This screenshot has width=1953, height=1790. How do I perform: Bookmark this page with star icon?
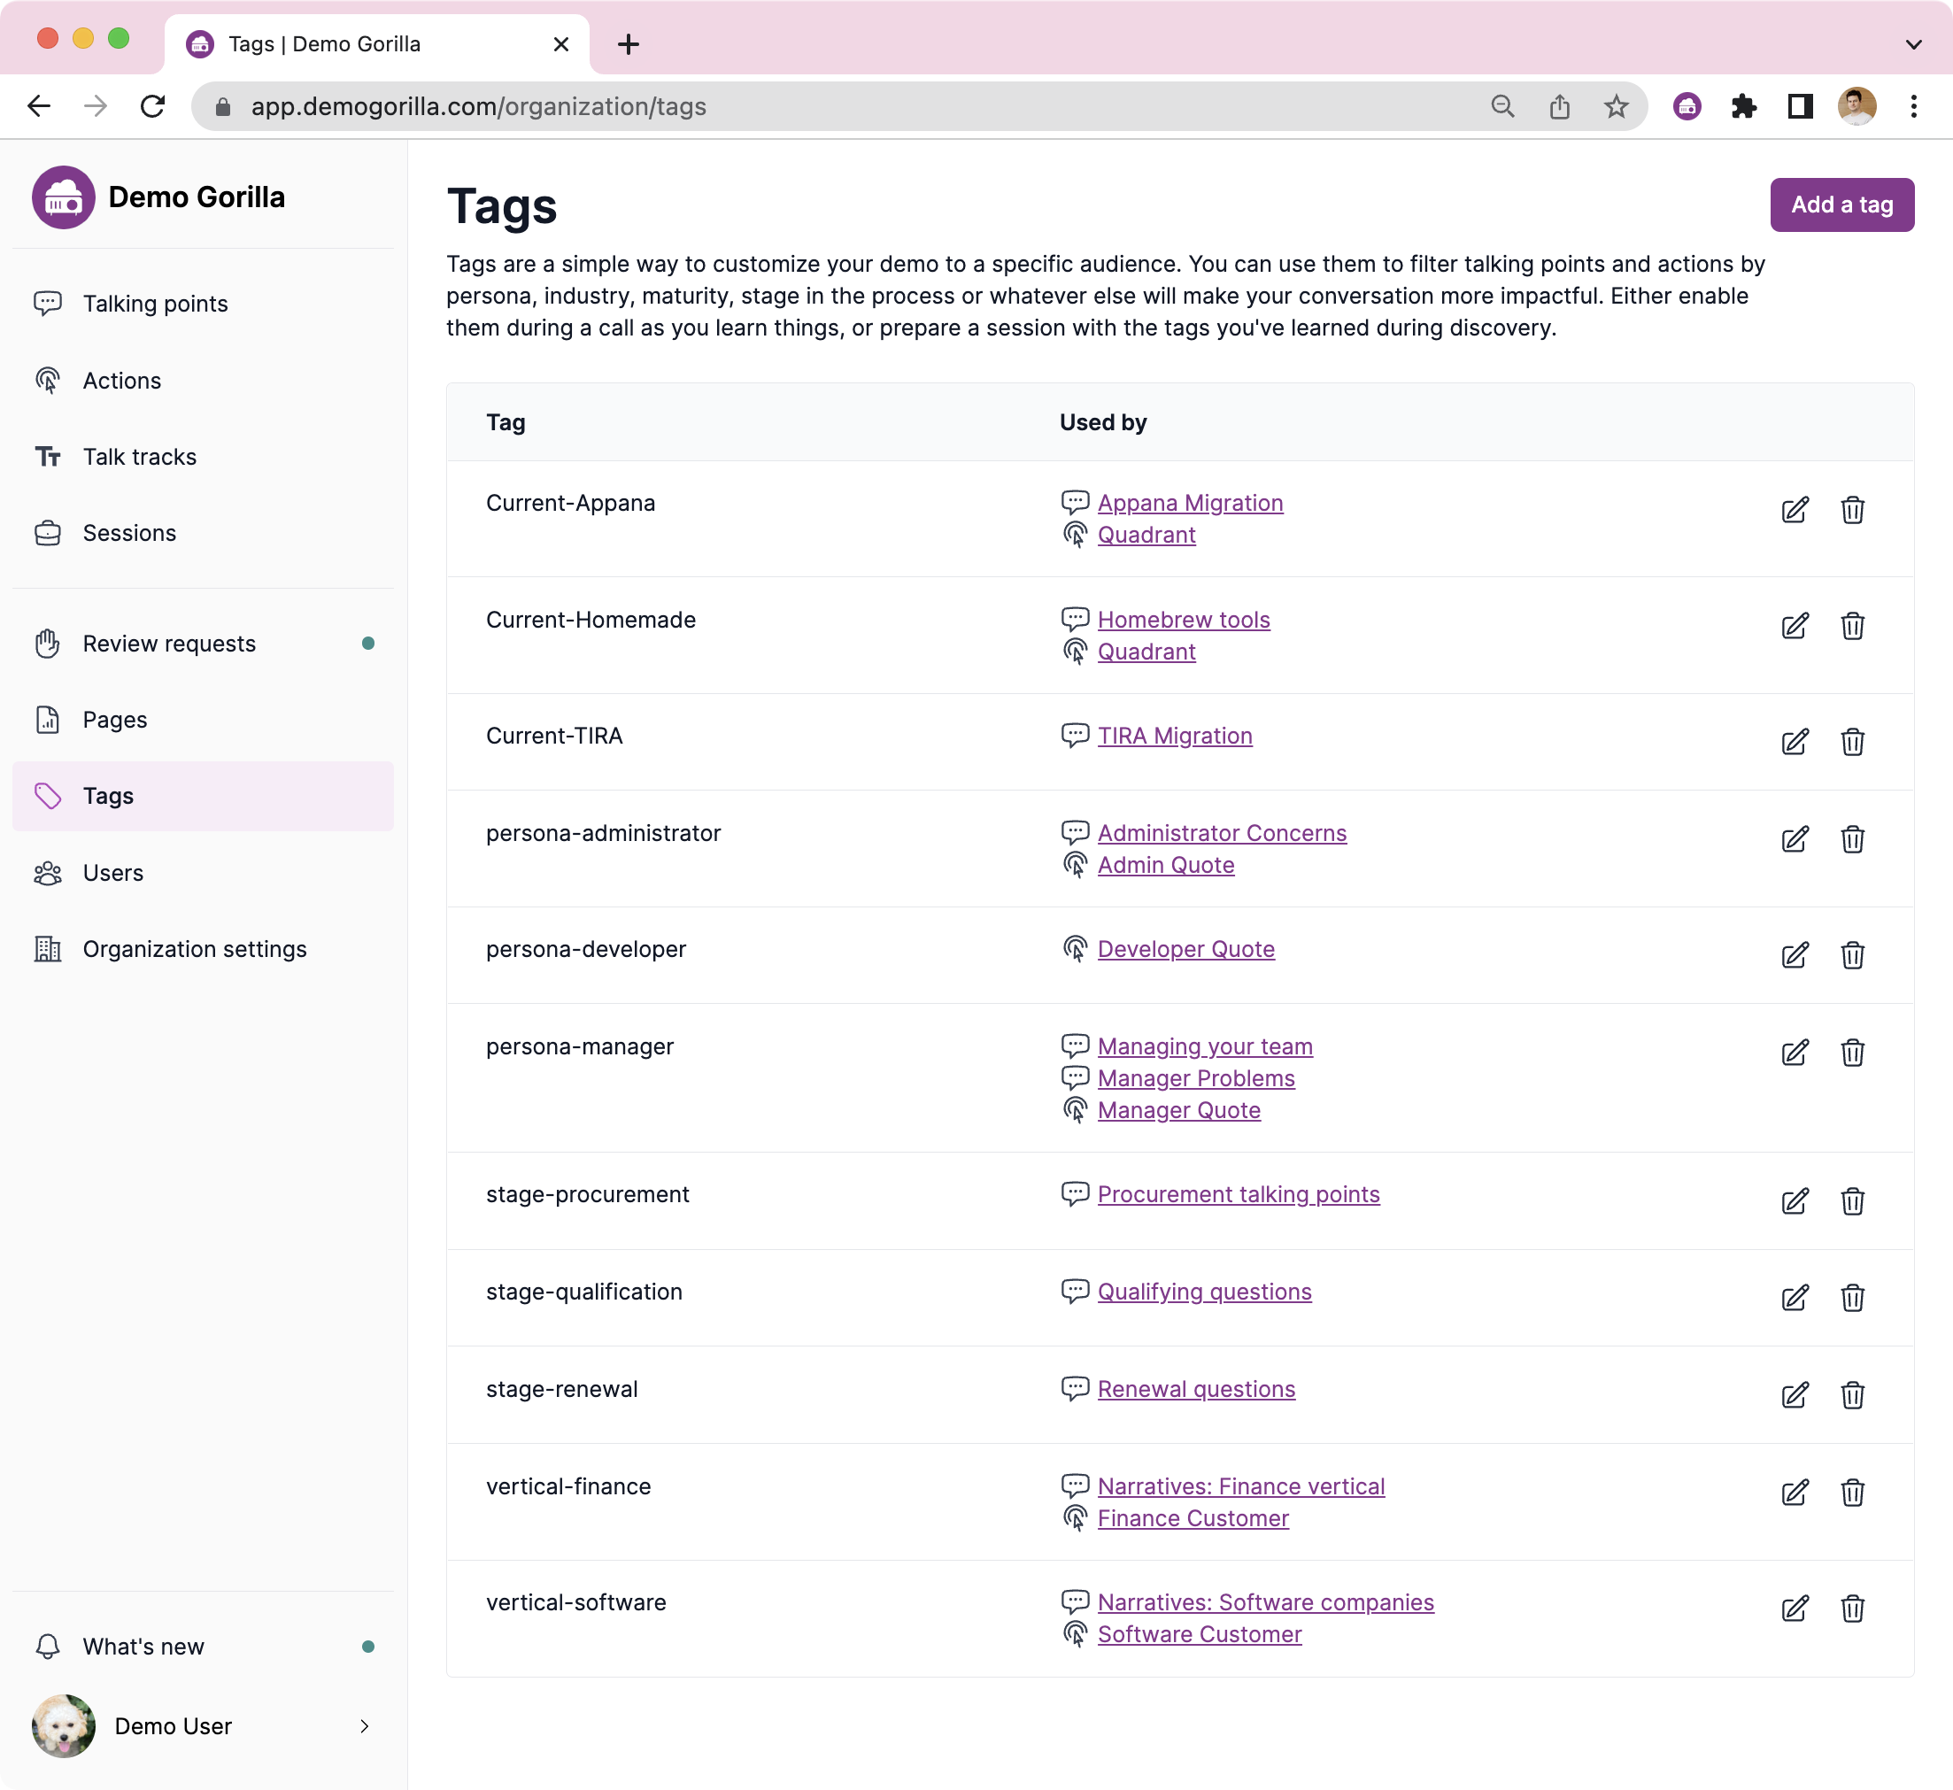click(1615, 106)
